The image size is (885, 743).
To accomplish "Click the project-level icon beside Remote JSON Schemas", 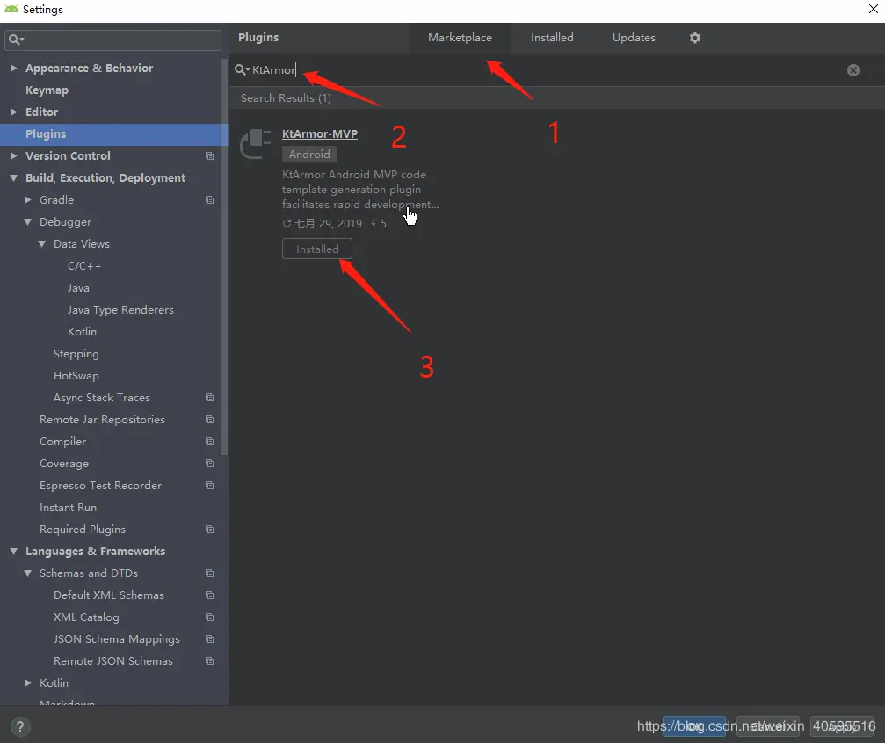I will click(209, 661).
